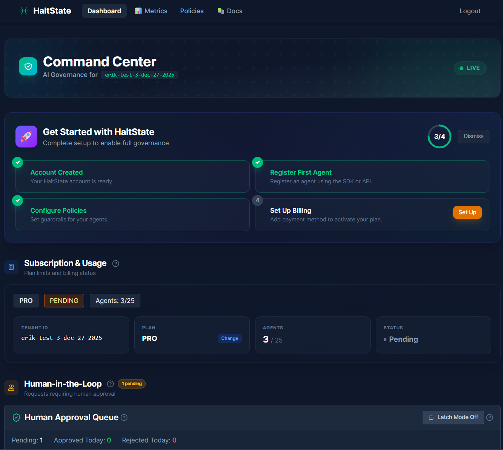Click the Set Up billing button
Image resolution: width=503 pixels, height=450 pixels.
coord(467,212)
